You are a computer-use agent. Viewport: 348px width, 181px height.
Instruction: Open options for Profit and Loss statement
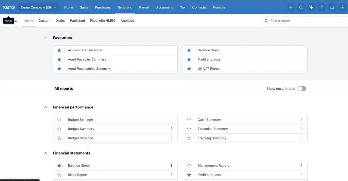coord(301,175)
